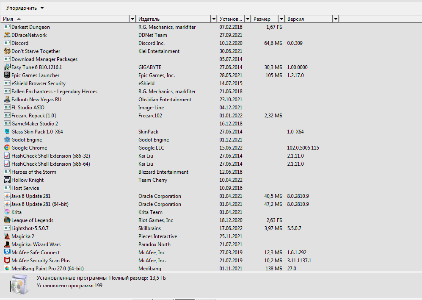Viewport: 422px width, 300px height.
Task: Click the Easy Tune 6 icon
Action: point(7,67)
